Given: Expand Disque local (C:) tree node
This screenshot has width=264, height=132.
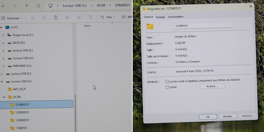Looking at the screenshot, I should [3, 35].
